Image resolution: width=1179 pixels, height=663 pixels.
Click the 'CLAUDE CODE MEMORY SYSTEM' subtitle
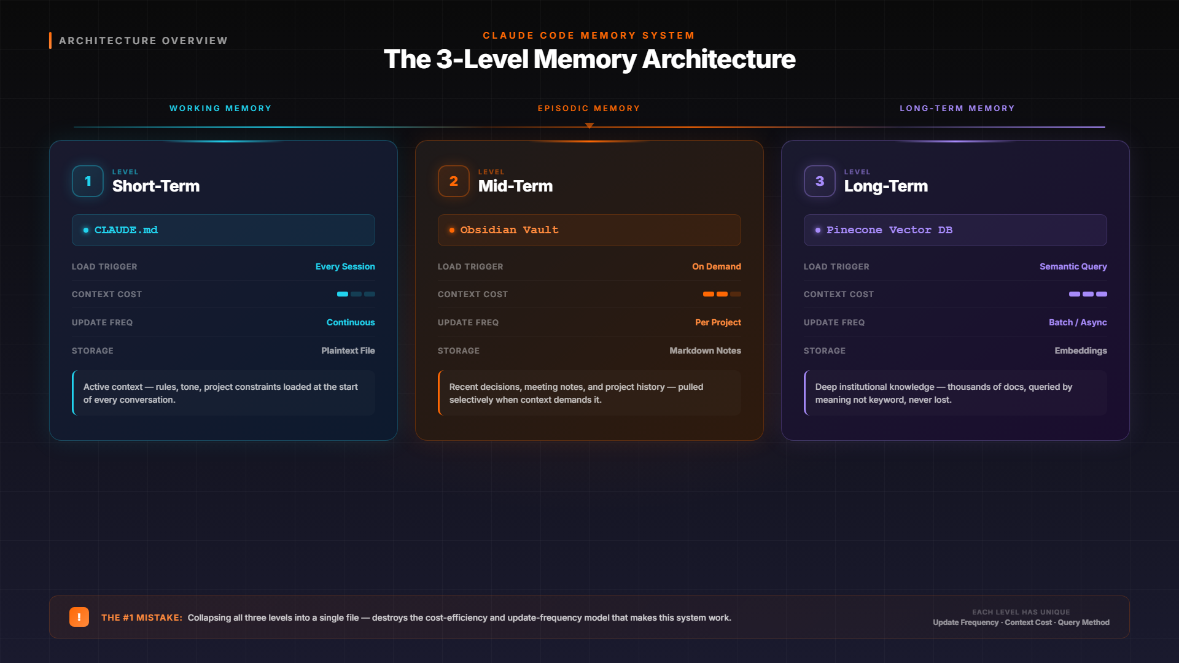pyautogui.click(x=589, y=36)
